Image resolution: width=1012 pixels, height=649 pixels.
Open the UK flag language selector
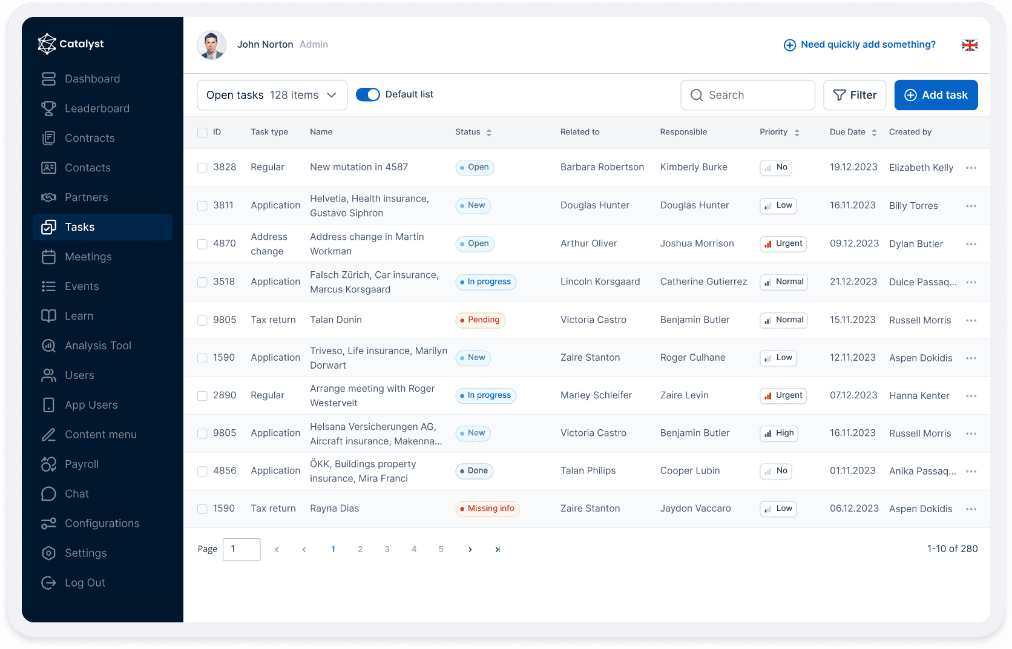(970, 45)
